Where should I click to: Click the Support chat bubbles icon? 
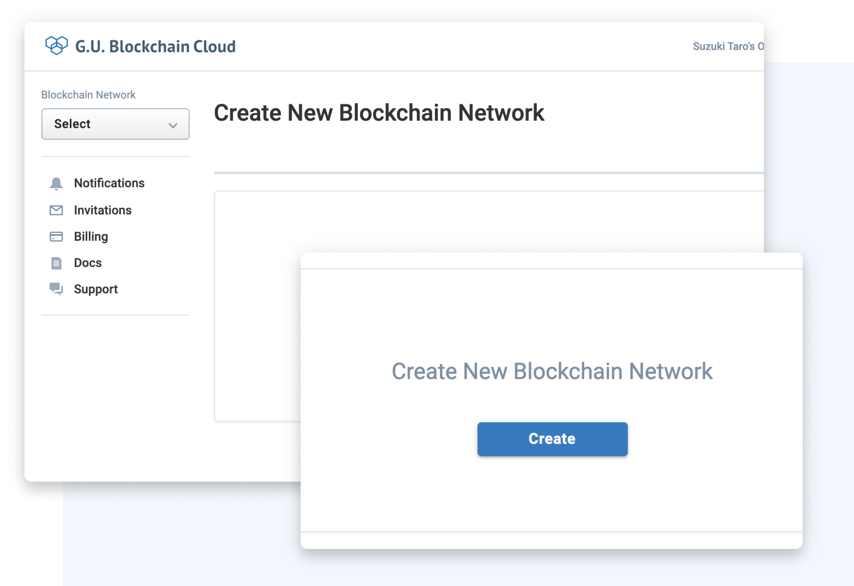tap(56, 289)
